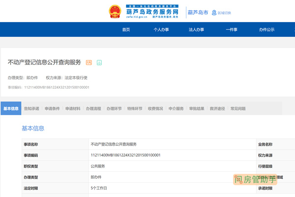Click the 葫芦岛市 city name
The height and width of the screenshot is (197, 295).
pyautogui.click(x=198, y=13)
